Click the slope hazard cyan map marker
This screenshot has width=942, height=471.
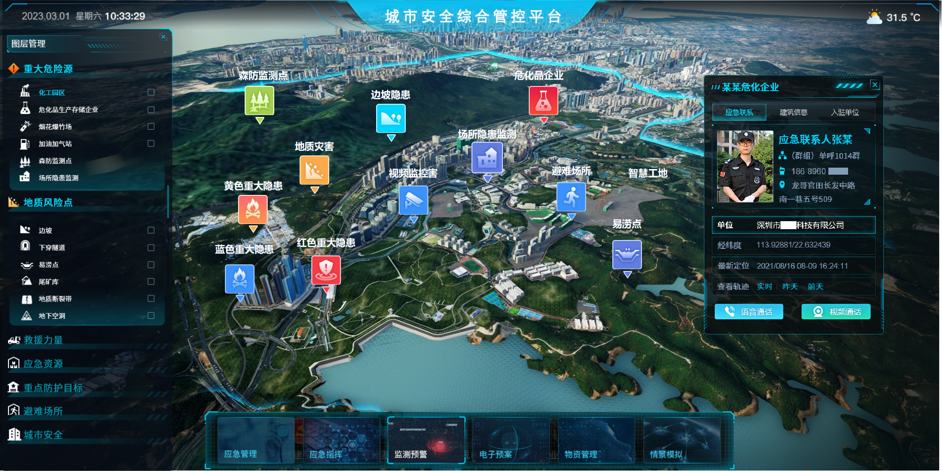click(391, 118)
